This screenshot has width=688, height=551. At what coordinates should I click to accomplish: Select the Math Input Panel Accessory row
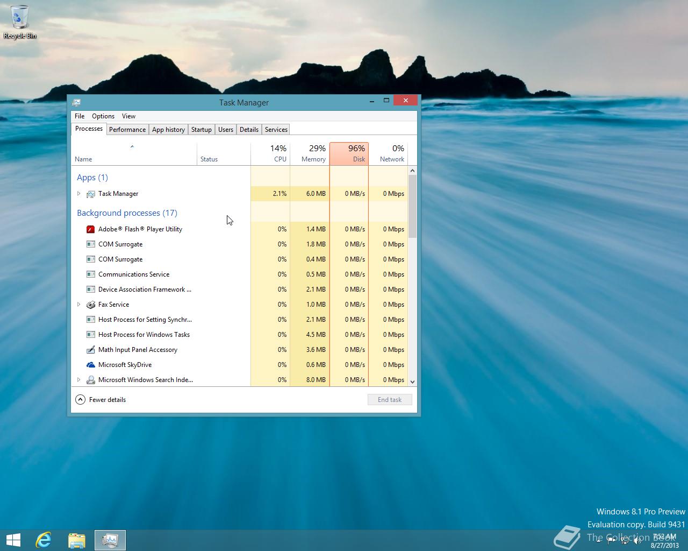coord(240,350)
